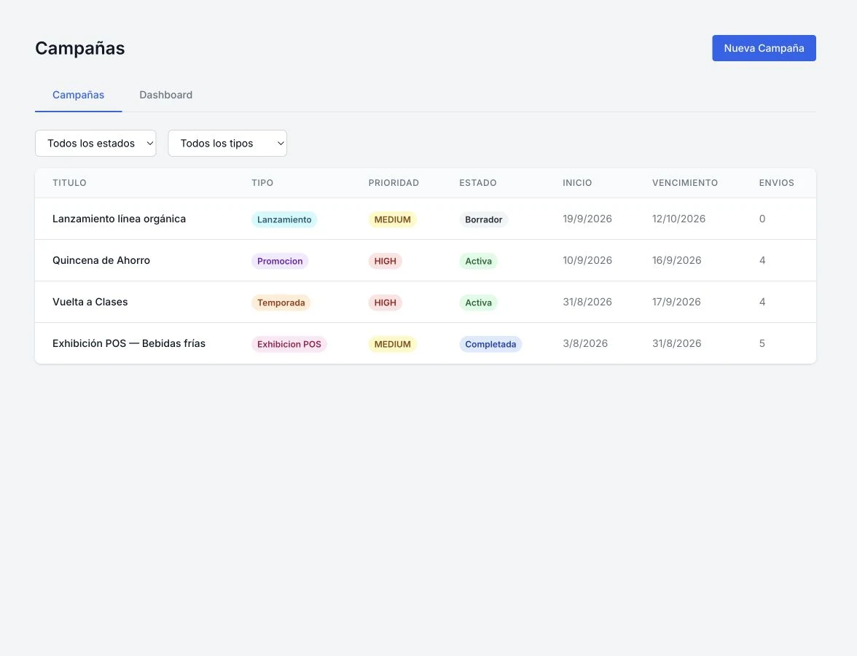Open the Todos los estados dropdown
857x656 pixels.
tap(95, 143)
